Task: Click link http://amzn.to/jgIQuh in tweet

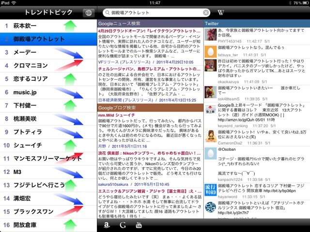Action: pyautogui.click(x=236, y=120)
